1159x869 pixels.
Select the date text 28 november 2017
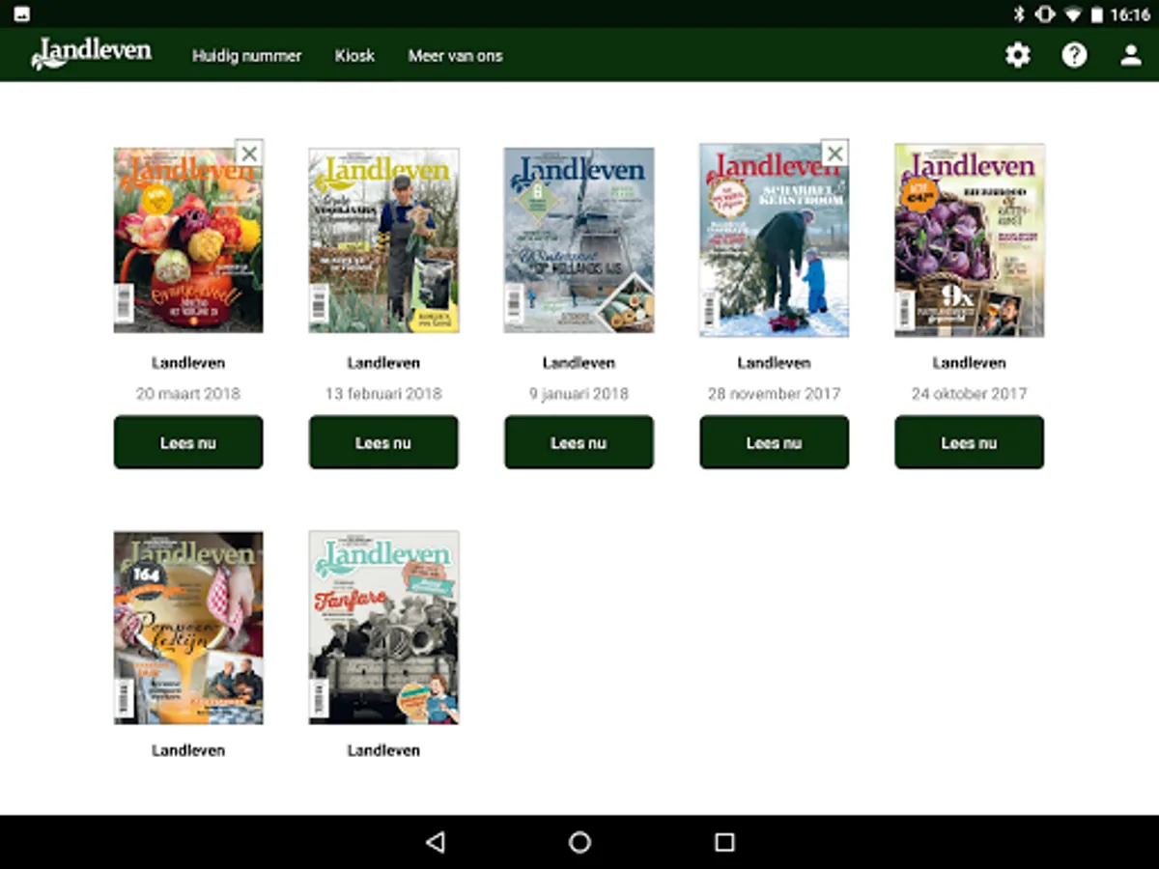pyautogui.click(x=775, y=394)
